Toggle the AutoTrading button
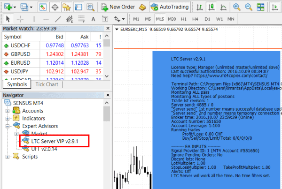This screenshot has width=282, height=189. tap(170, 7)
